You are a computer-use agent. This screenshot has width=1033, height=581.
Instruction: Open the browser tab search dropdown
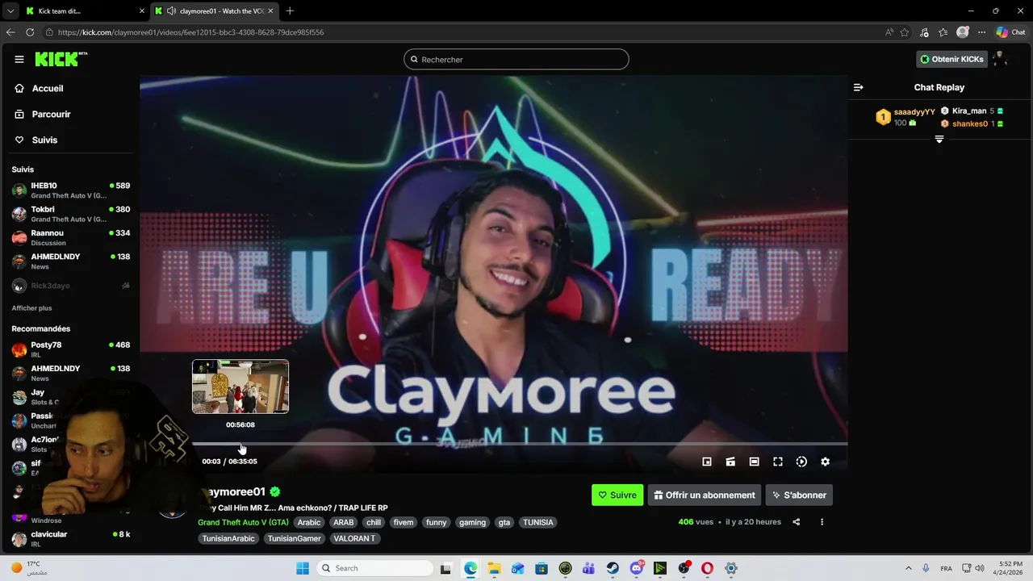(10, 11)
